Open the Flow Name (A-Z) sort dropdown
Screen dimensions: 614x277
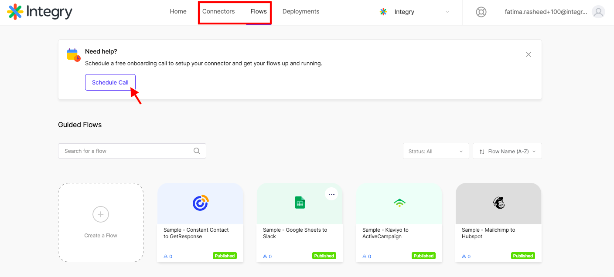click(508, 151)
